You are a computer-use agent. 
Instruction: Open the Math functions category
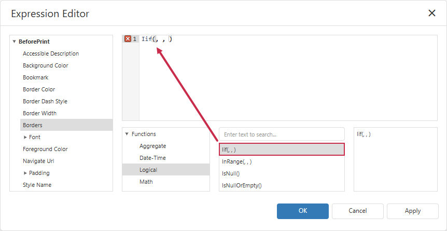point(166,182)
